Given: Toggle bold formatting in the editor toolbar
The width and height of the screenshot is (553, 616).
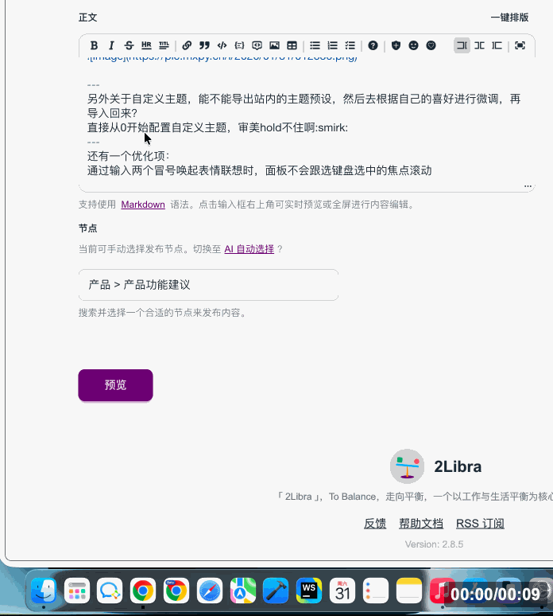Looking at the screenshot, I should 94,46.
